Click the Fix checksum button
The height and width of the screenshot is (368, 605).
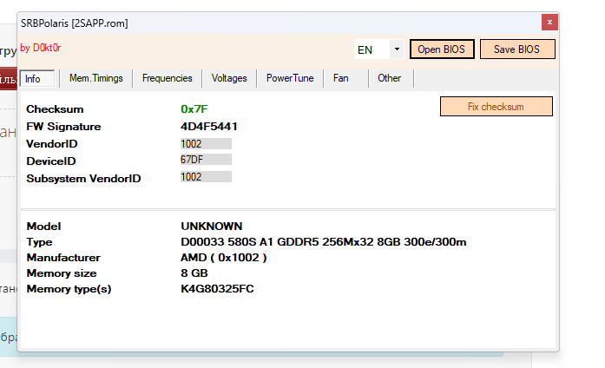click(496, 107)
